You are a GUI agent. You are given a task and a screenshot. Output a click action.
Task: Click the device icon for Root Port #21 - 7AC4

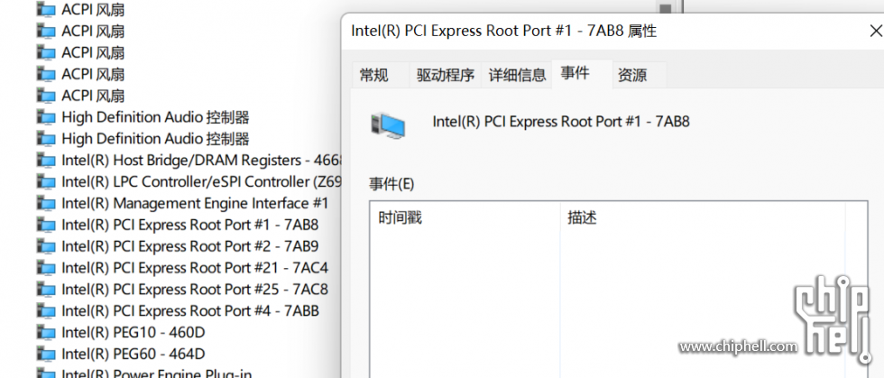(x=46, y=267)
